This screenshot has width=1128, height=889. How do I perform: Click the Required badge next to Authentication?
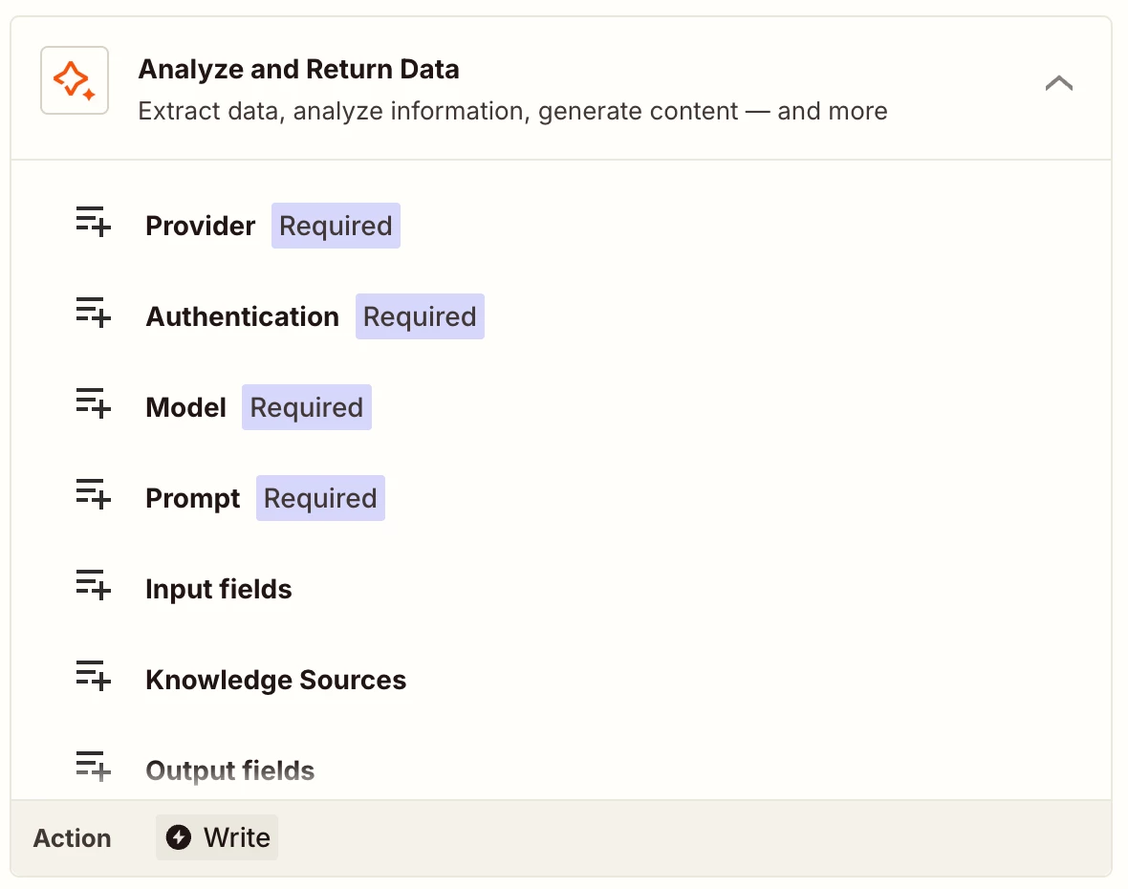point(420,317)
